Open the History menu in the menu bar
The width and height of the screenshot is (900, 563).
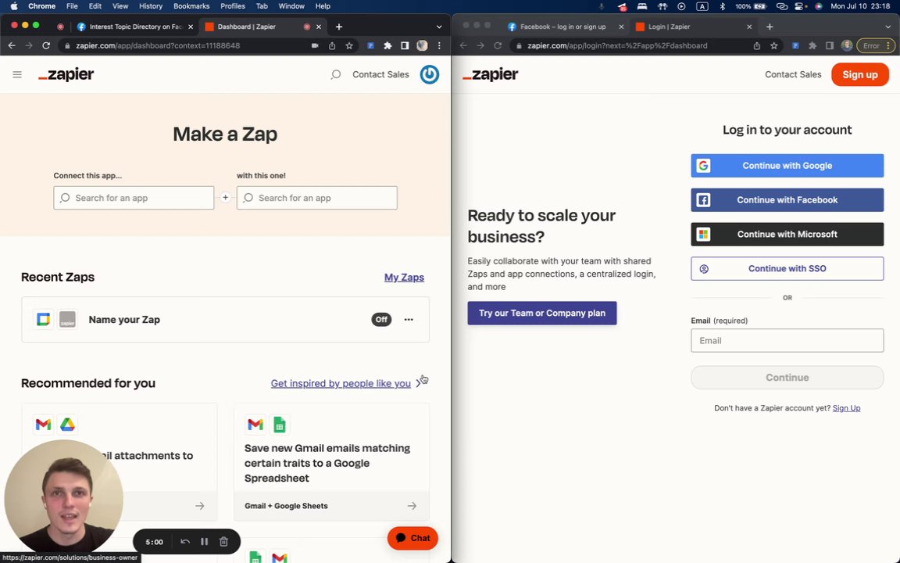[x=151, y=5]
